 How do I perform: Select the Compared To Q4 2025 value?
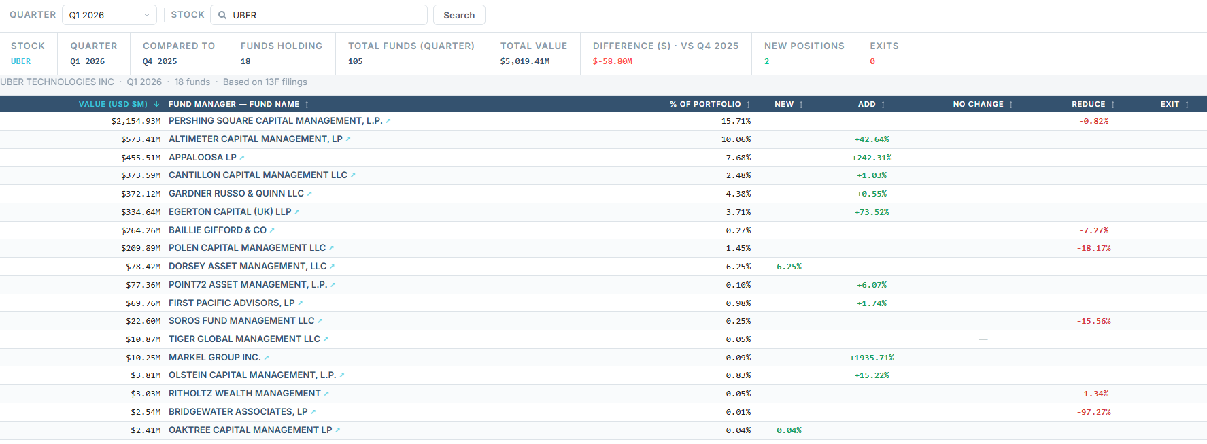(x=160, y=61)
